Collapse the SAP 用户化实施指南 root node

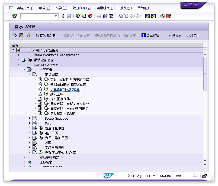(13, 50)
